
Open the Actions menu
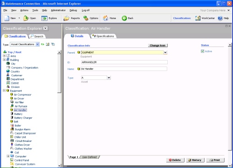(x=24, y=10)
